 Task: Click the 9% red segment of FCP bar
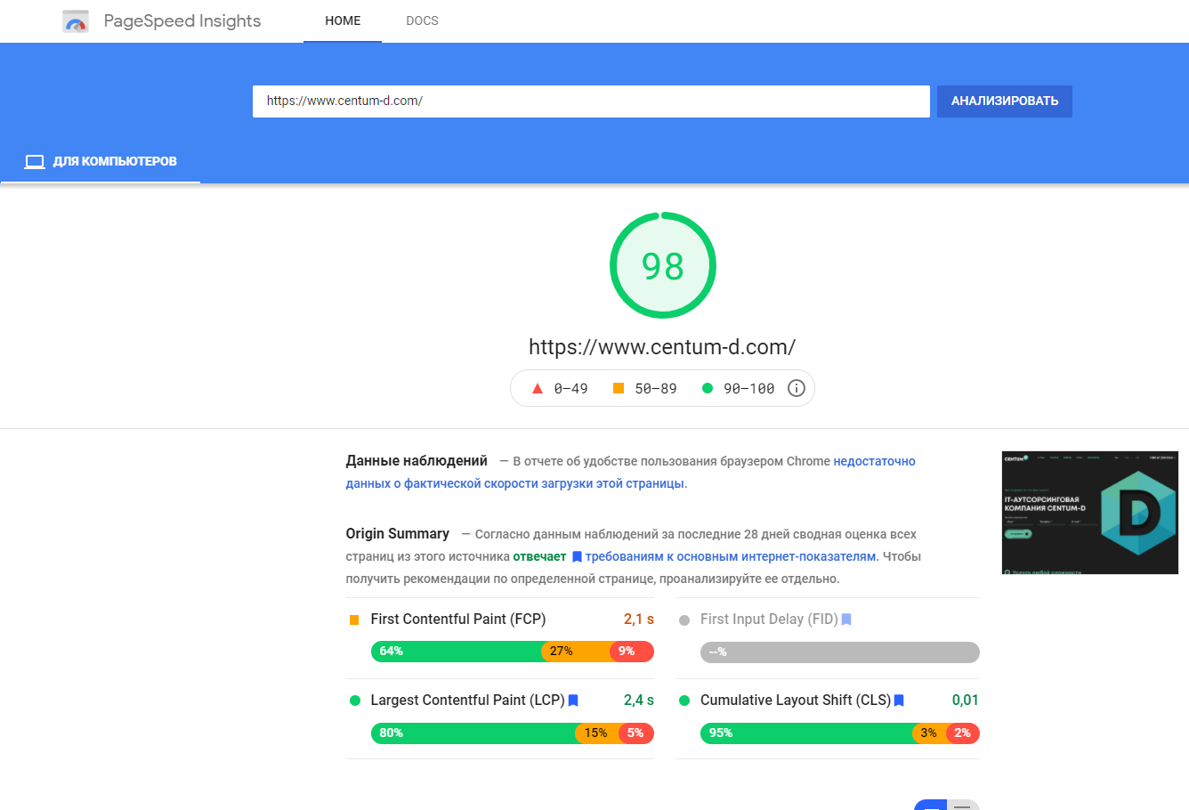point(632,652)
